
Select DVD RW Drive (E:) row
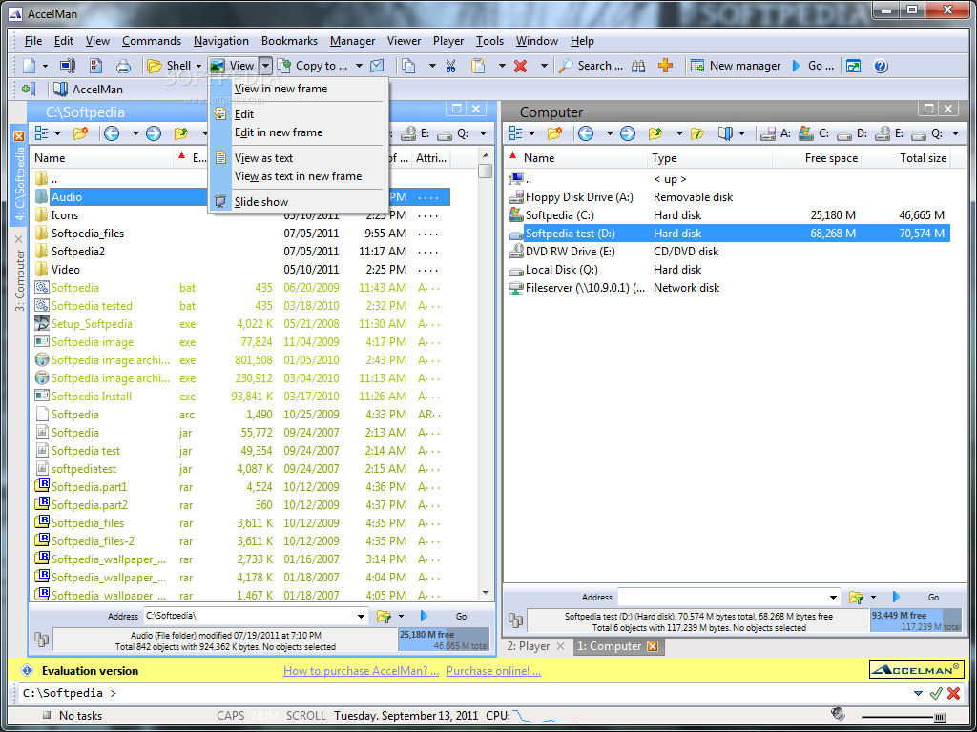729,252
